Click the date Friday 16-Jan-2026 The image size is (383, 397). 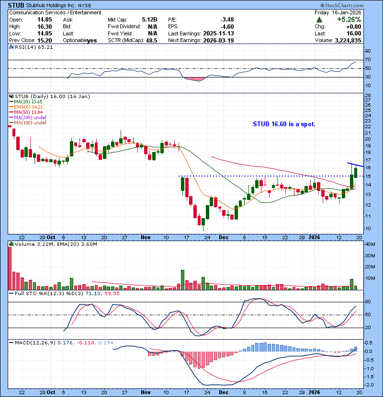pos(338,12)
